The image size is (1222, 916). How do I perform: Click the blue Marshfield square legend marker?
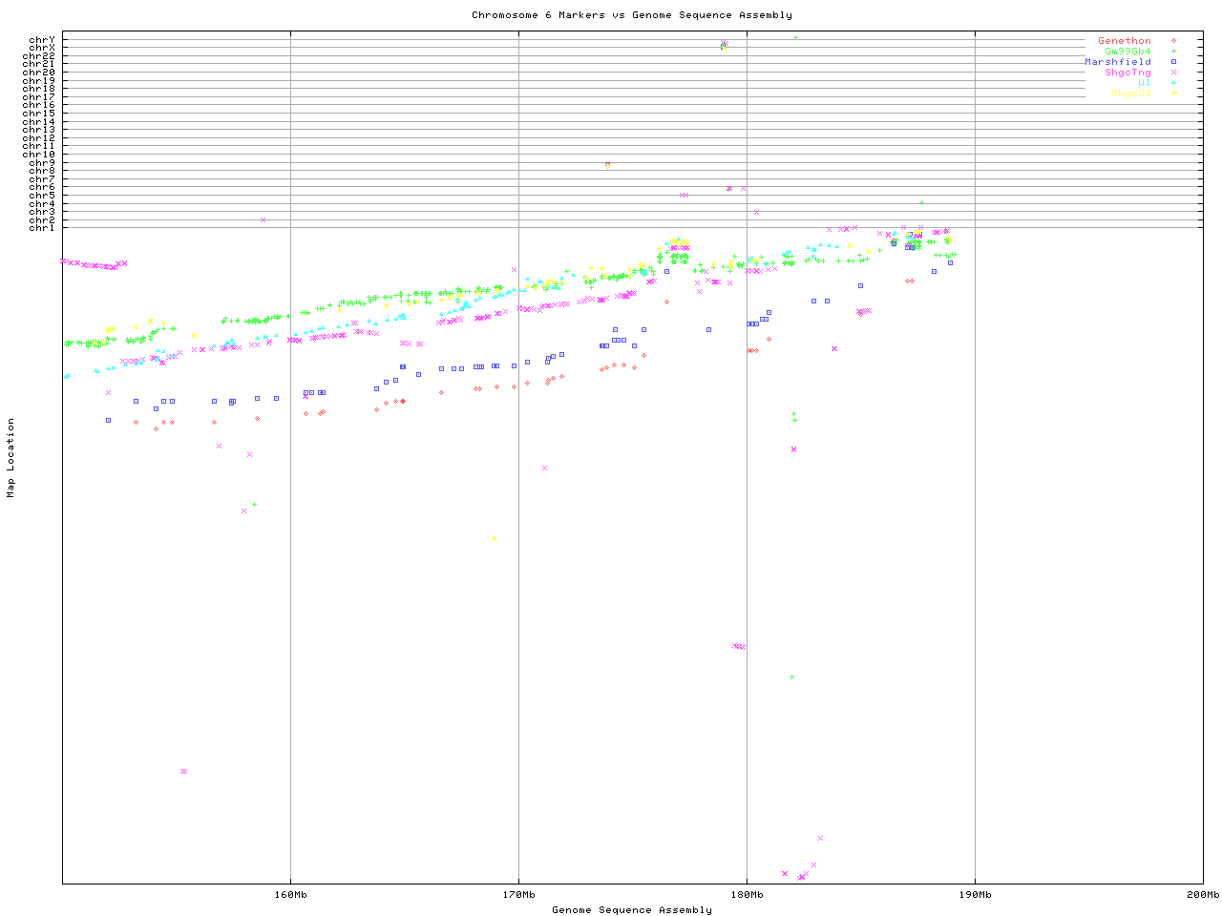(x=1172, y=62)
